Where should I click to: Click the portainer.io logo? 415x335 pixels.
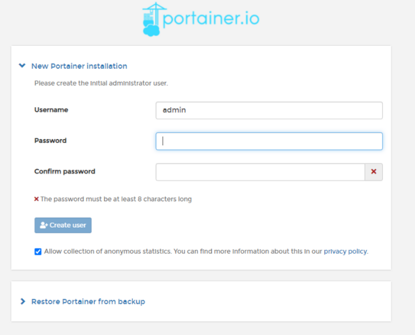[201, 19]
